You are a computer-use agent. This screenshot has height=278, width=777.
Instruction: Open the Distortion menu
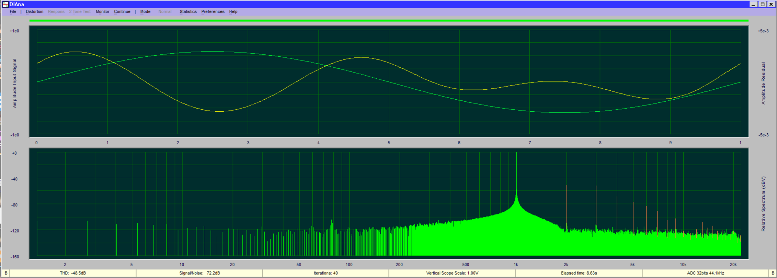[35, 12]
